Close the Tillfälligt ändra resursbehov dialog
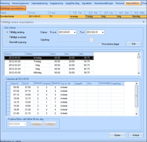The image size is (147, 142). click(x=143, y=22)
